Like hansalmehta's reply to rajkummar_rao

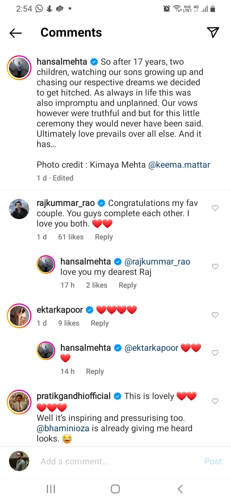215,266
